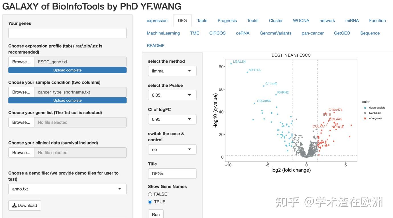Browse for an expression profile file
393x218 pixels.
(21, 62)
